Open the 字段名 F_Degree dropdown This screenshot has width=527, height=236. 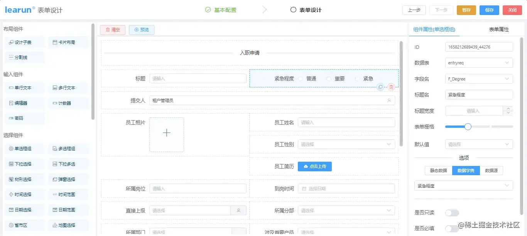[479, 79]
